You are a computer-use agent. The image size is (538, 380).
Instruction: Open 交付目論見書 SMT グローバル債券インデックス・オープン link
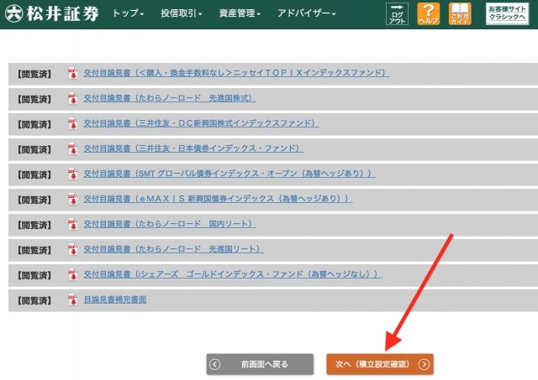[229, 174]
